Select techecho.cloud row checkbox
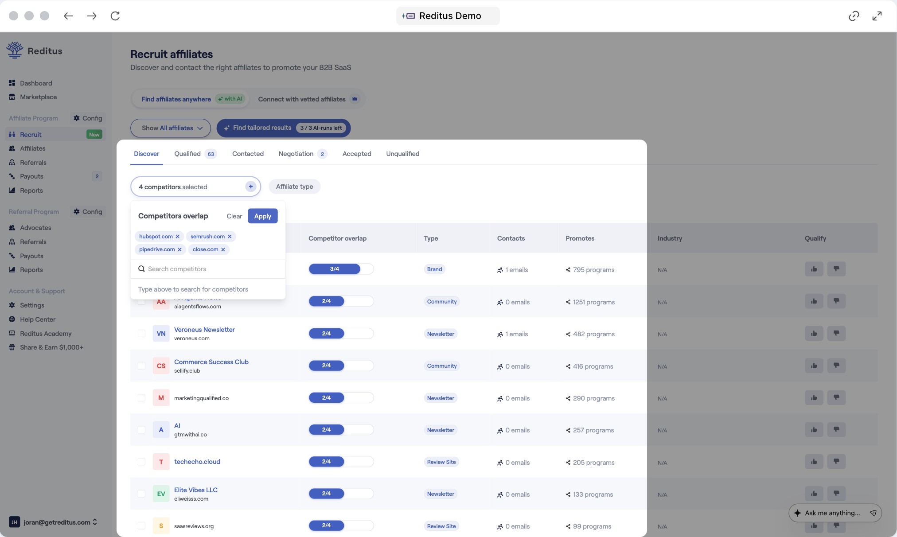Viewport: 897px width, 537px height. tap(141, 462)
